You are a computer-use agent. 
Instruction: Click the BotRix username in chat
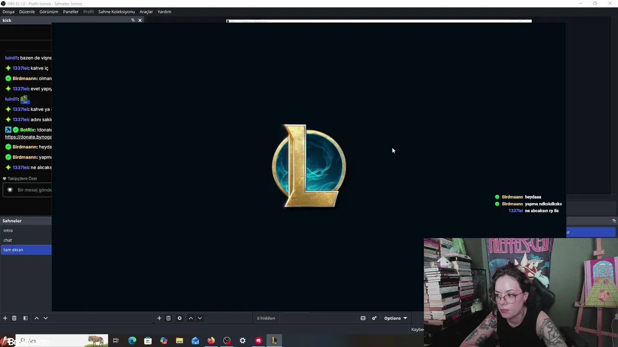pyautogui.click(x=28, y=130)
